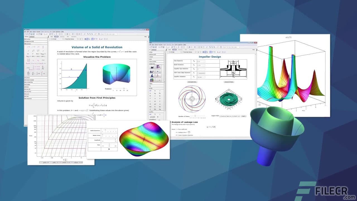This screenshot has height=201, width=357.
Task: Insert the product symbol from the Expression palette
Action: coord(28,73)
